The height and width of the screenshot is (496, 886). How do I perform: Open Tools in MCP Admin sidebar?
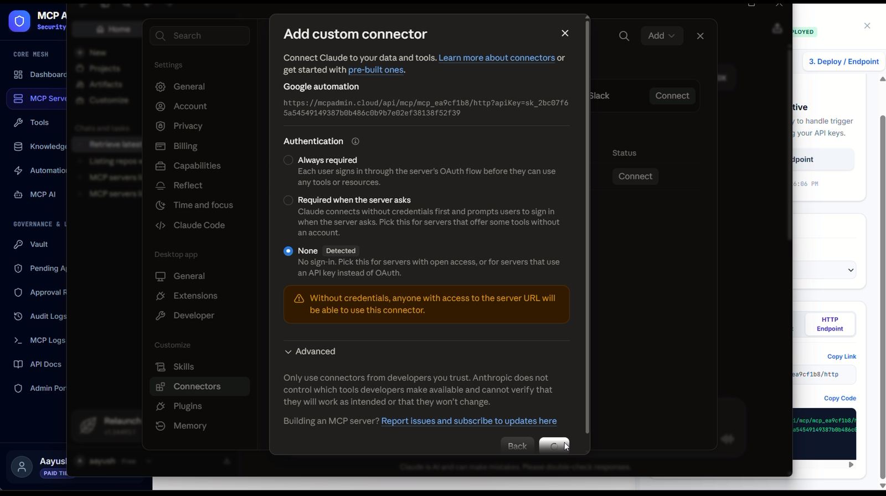39,122
